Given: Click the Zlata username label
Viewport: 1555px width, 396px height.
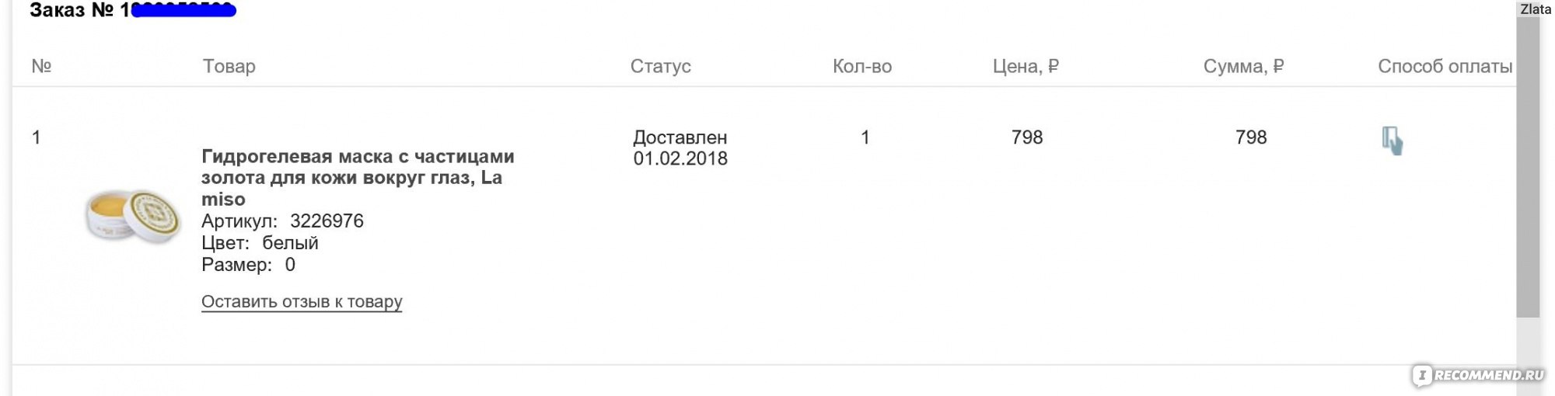Looking at the screenshot, I should click(1536, 9).
